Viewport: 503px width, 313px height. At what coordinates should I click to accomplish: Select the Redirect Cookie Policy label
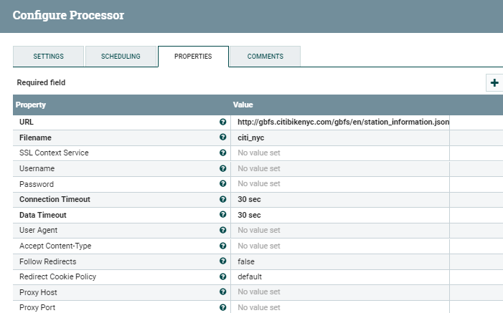point(57,276)
